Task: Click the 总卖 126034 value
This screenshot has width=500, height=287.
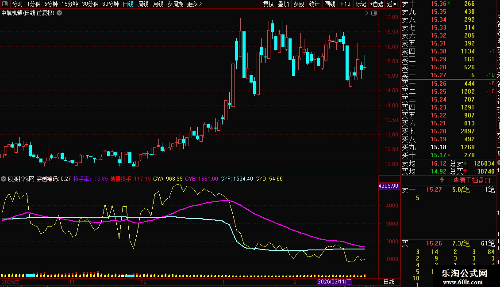Action: coord(484,163)
